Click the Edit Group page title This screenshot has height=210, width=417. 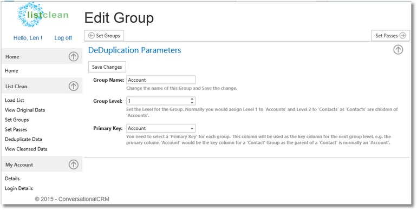click(x=119, y=18)
